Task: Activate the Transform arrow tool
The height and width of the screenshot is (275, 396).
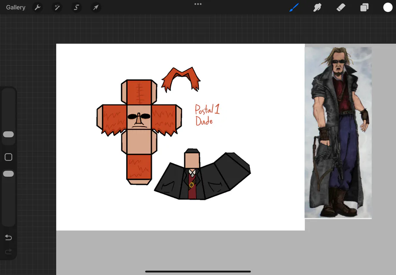Action: coord(96,7)
